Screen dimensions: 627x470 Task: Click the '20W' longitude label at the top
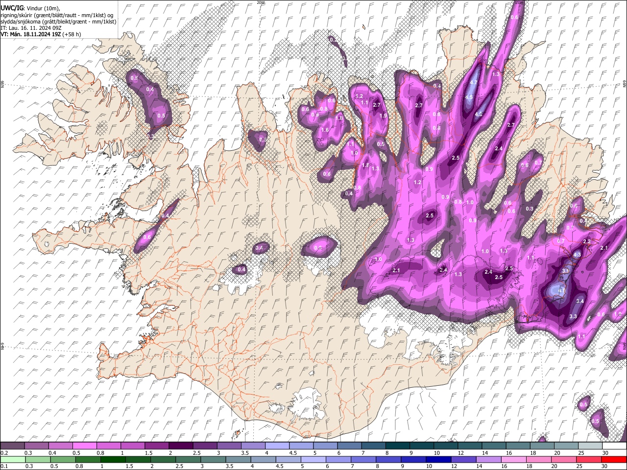(261, 2)
